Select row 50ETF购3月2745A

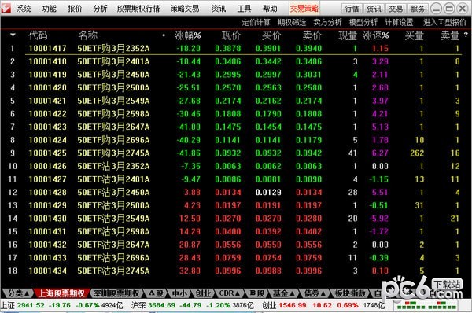point(236,153)
